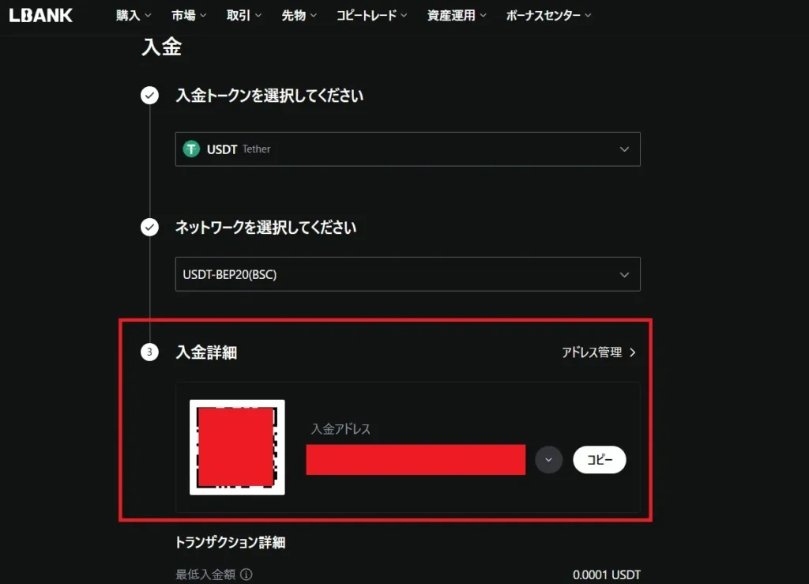Open the ボーナスセンター menu
Viewport: 809px width, 584px height.
(547, 15)
